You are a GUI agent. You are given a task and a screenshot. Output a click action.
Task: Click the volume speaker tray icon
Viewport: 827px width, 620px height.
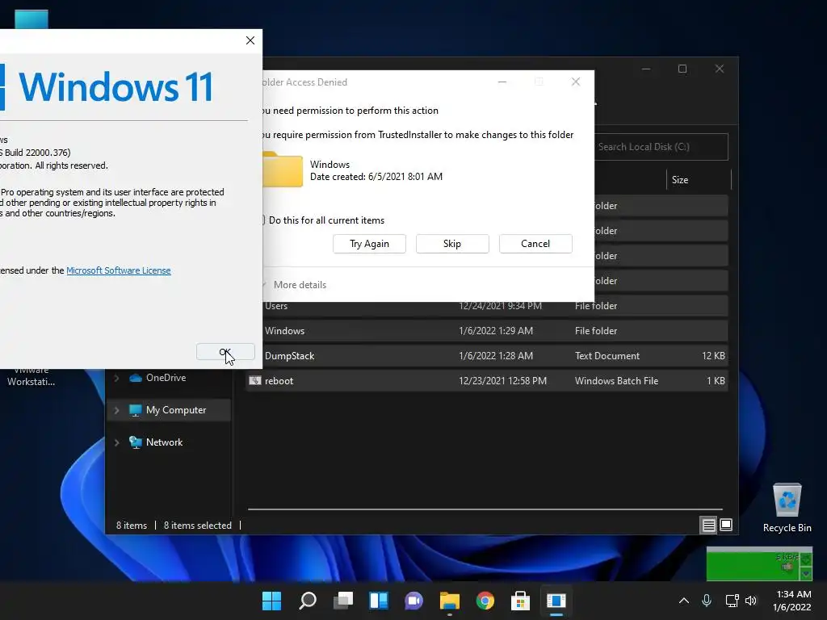point(751,601)
